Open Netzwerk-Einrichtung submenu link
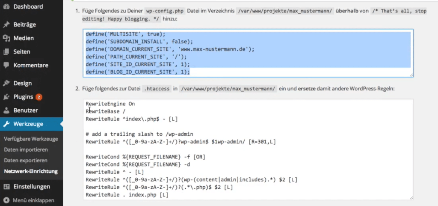The width and height of the screenshot is (438, 206). click(31, 171)
